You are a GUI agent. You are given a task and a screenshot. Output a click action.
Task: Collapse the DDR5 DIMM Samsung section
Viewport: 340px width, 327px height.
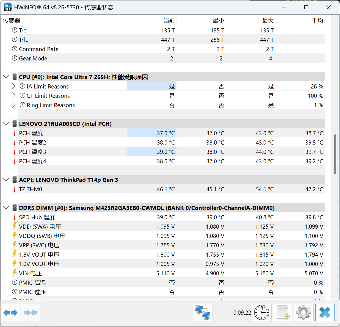click(x=6, y=207)
